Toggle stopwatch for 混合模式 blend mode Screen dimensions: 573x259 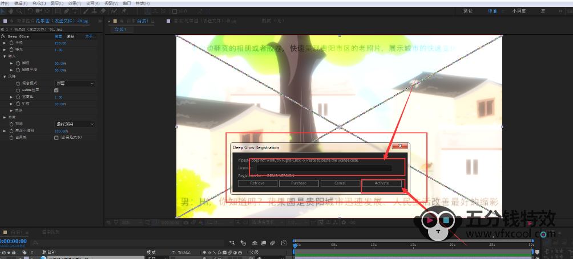(18, 84)
